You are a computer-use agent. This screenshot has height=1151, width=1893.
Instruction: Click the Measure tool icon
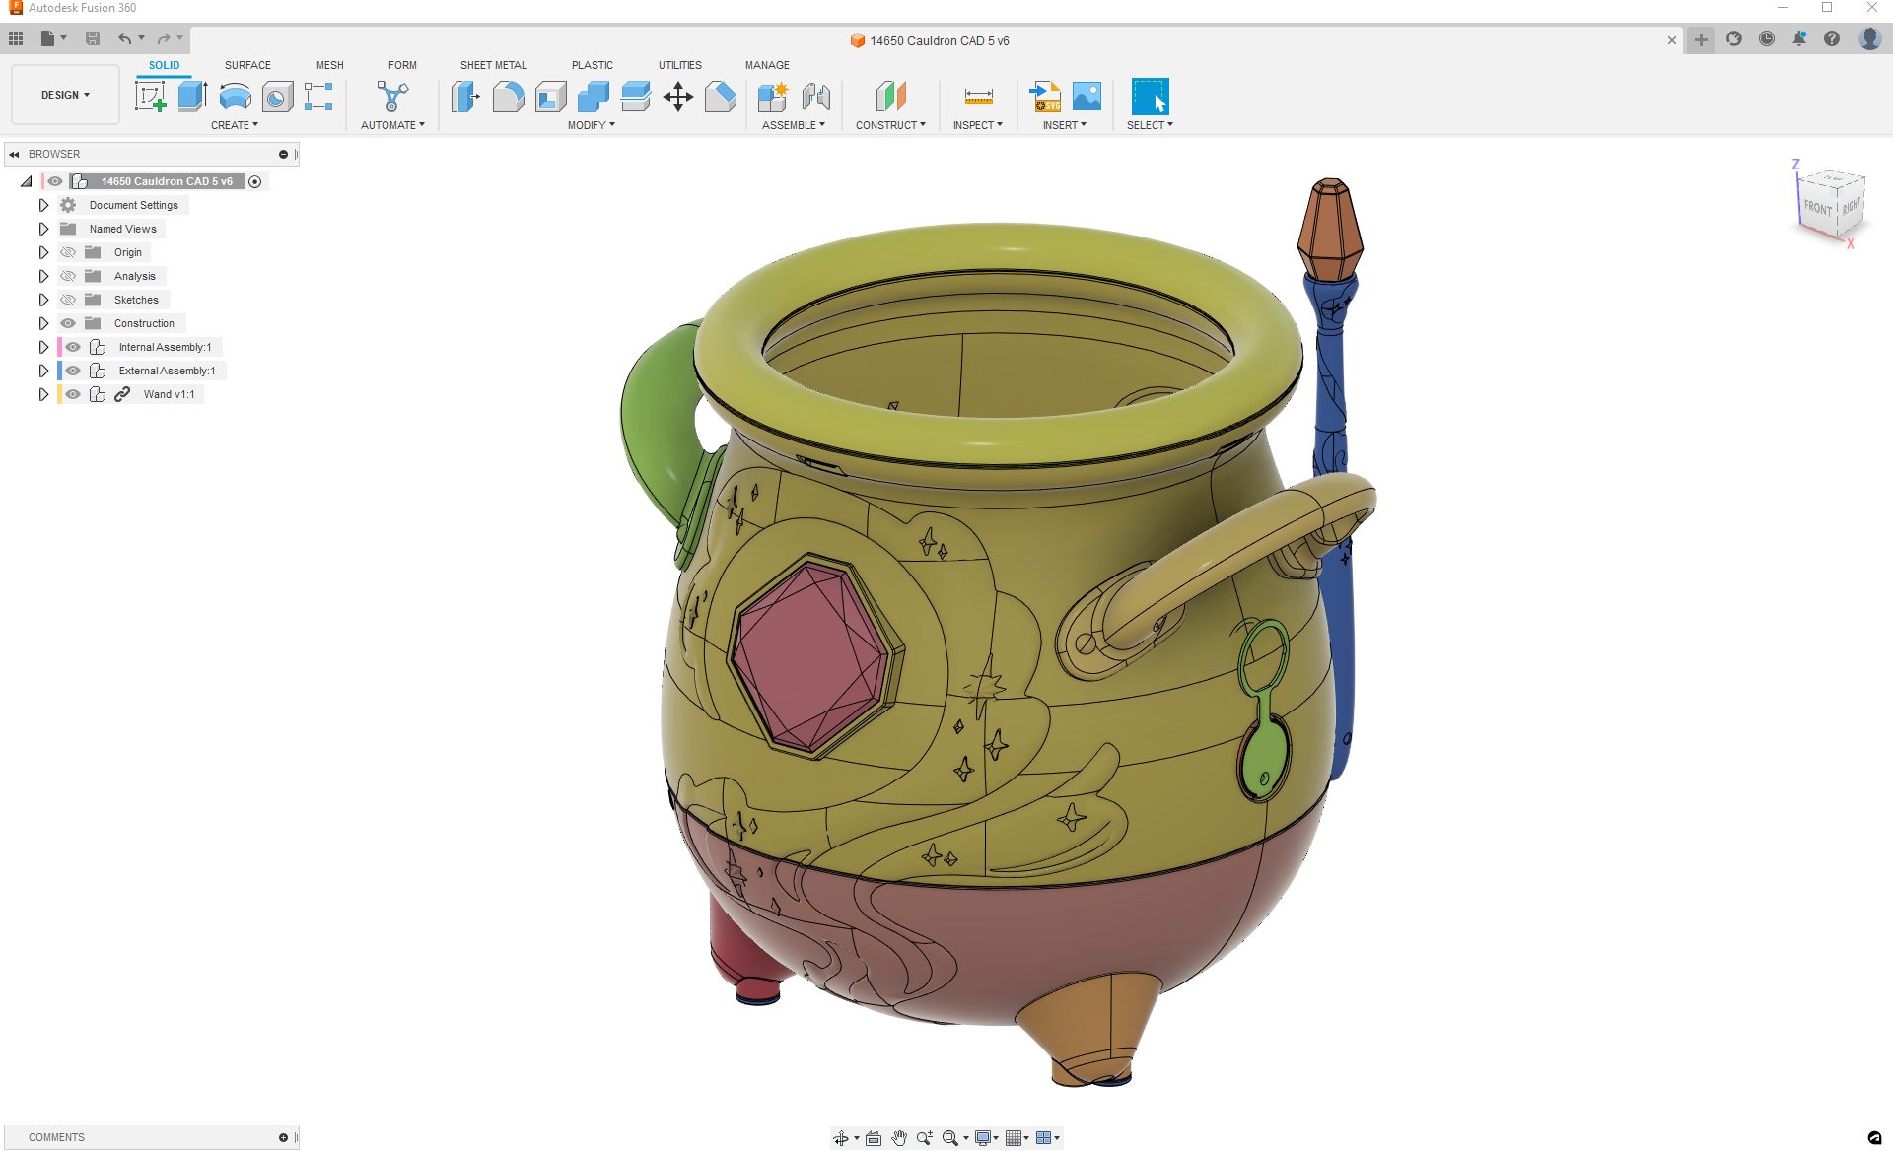(978, 97)
